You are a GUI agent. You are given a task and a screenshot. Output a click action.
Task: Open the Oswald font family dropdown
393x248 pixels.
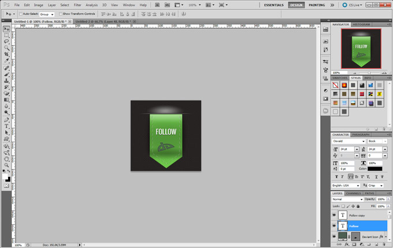coord(348,141)
